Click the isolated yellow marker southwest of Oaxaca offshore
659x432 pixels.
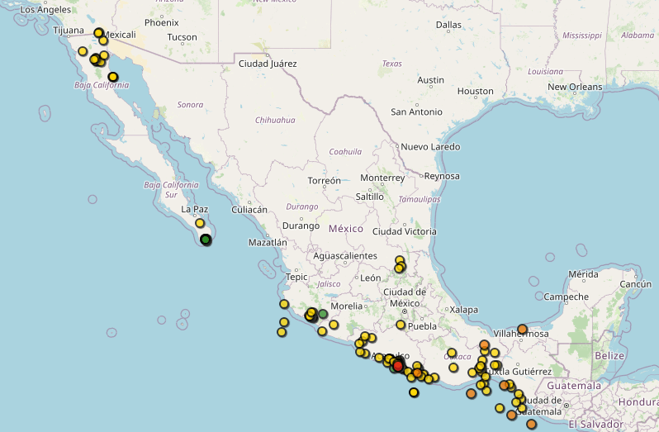[414, 392]
